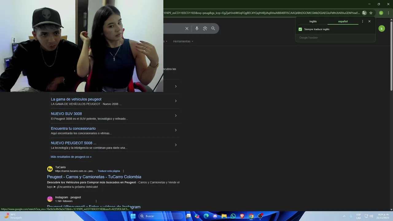The height and width of the screenshot is (221, 393).
Task: Open OBS Studio from the taskbar
Action: 260,216
